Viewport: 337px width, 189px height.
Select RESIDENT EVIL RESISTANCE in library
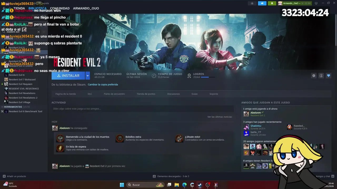point(24,88)
